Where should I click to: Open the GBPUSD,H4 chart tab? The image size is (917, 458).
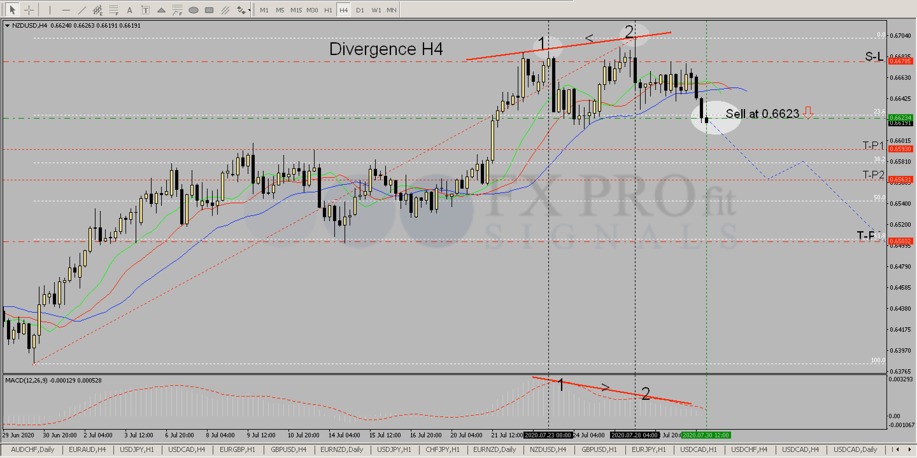(x=288, y=449)
